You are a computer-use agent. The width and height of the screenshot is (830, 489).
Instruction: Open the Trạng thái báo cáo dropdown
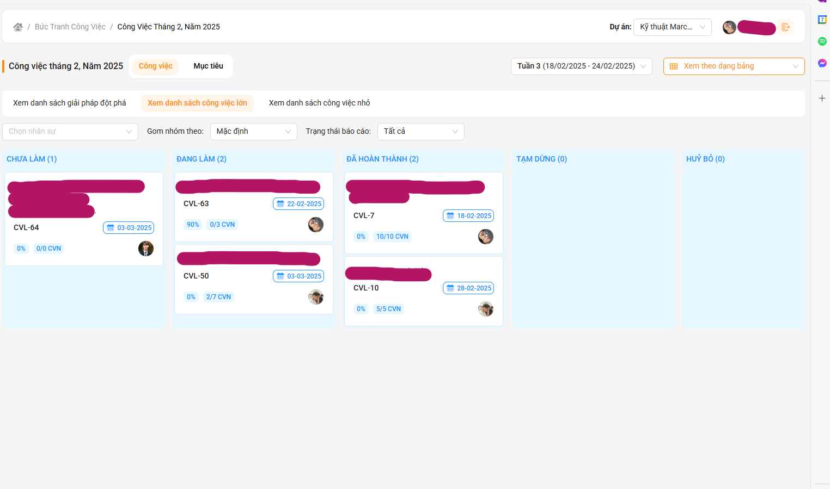(420, 132)
